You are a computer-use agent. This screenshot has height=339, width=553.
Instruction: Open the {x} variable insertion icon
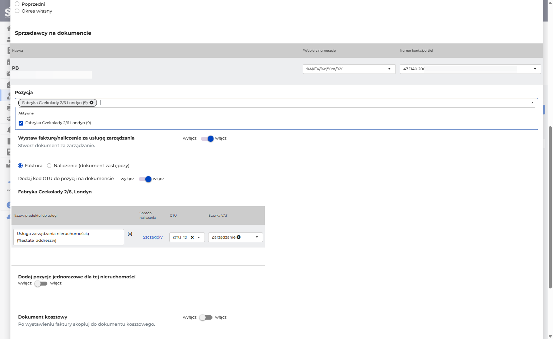(x=130, y=234)
